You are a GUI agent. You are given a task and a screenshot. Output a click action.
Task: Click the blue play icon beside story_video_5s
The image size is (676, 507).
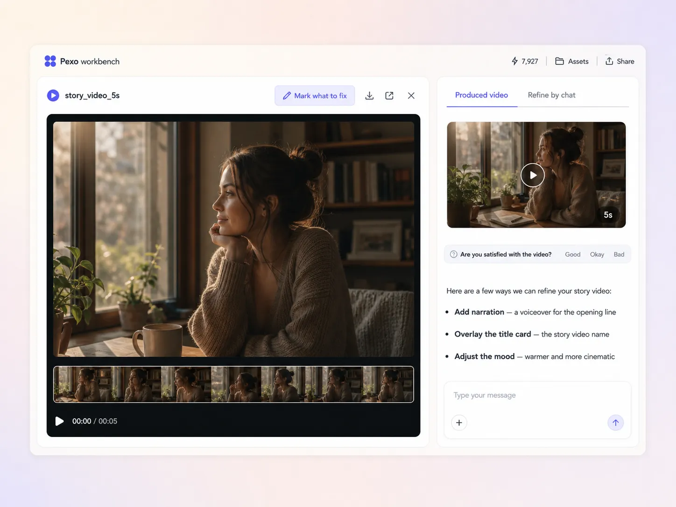click(53, 95)
